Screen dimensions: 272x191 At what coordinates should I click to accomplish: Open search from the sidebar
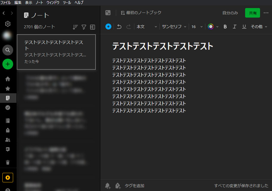(7, 50)
